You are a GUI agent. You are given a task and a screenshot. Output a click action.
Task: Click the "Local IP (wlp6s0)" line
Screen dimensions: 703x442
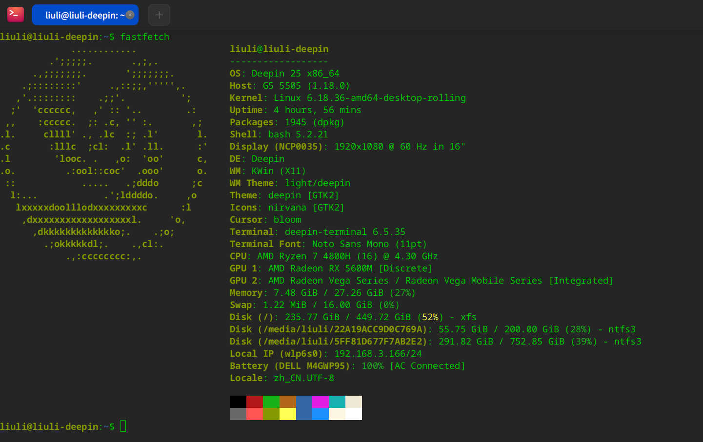tap(326, 354)
